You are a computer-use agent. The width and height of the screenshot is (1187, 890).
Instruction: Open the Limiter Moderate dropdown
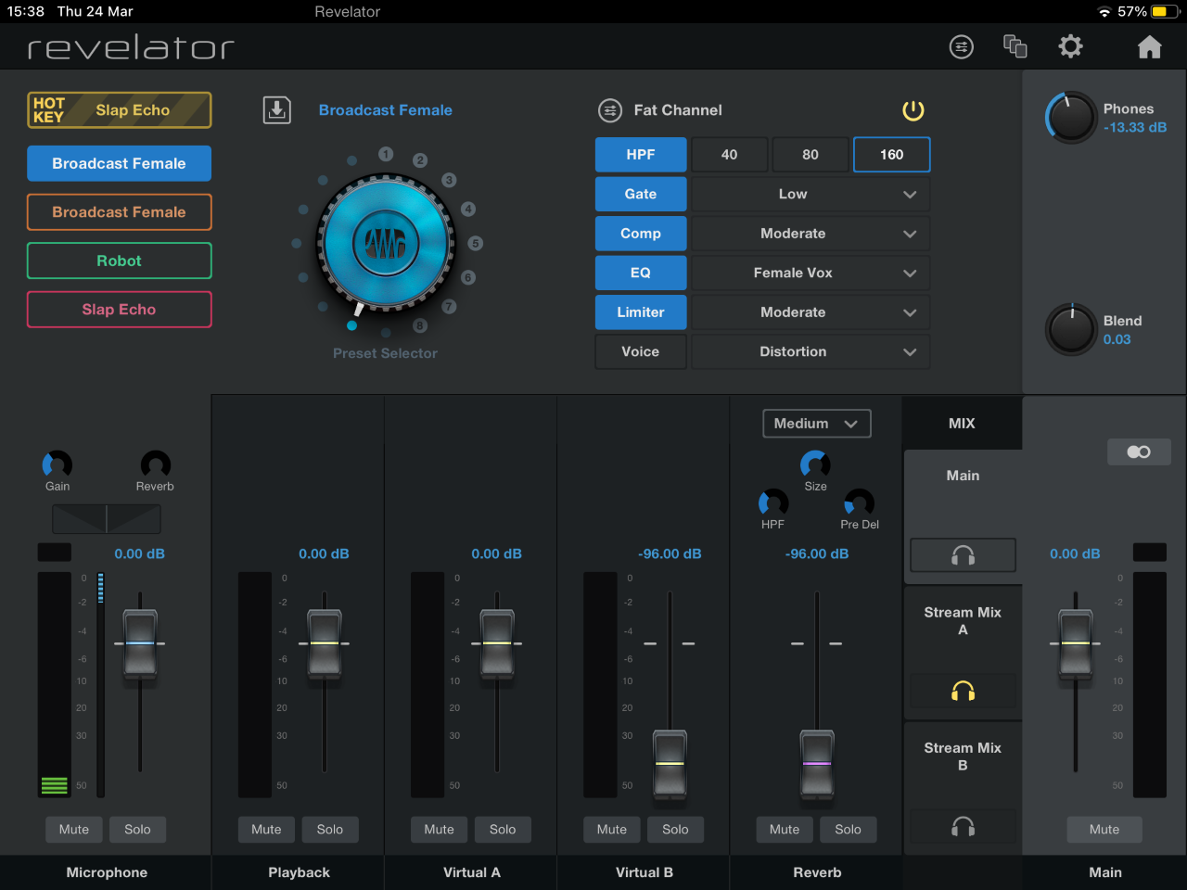pyautogui.click(x=810, y=312)
